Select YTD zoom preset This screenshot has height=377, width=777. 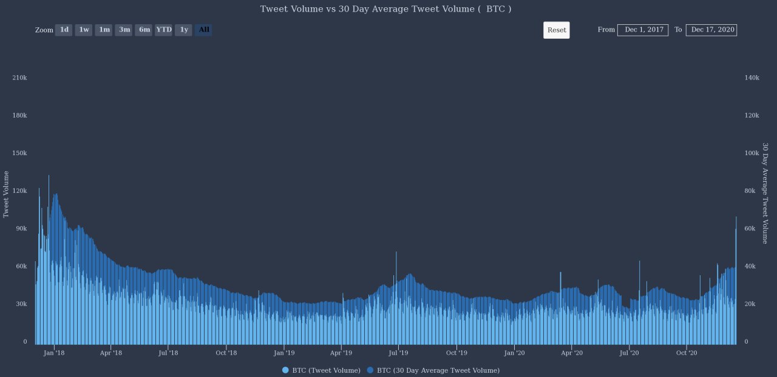tap(163, 29)
